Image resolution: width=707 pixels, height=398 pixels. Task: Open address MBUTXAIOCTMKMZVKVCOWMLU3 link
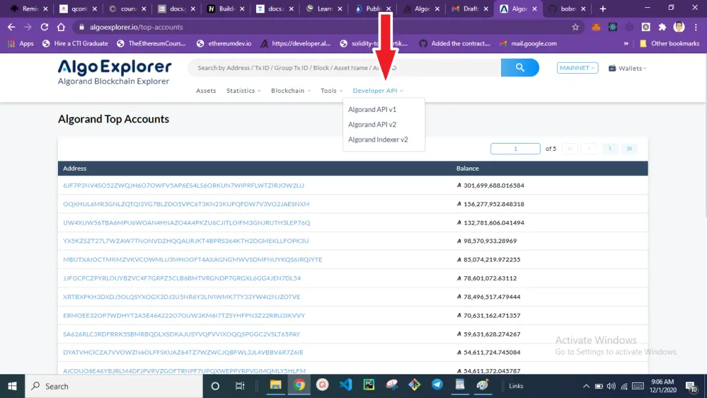pos(192,260)
